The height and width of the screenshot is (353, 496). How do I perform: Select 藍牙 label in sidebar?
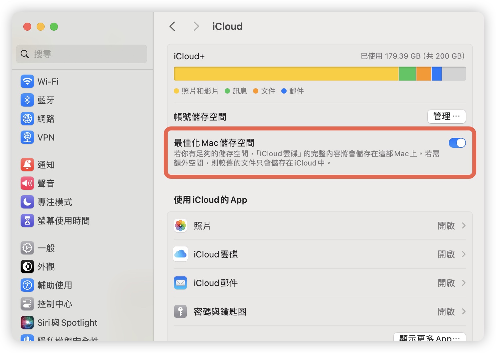(x=46, y=100)
